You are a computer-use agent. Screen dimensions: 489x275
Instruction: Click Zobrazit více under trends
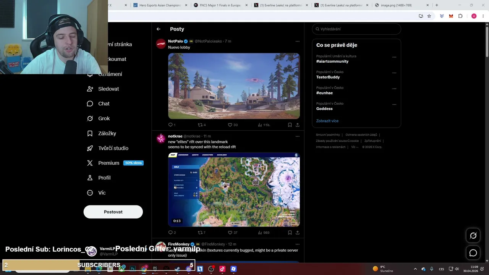(327, 121)
